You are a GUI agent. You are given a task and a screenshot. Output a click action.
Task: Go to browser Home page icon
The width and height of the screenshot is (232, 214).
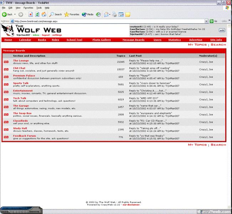pyautogui.click(x=43, y=14)
